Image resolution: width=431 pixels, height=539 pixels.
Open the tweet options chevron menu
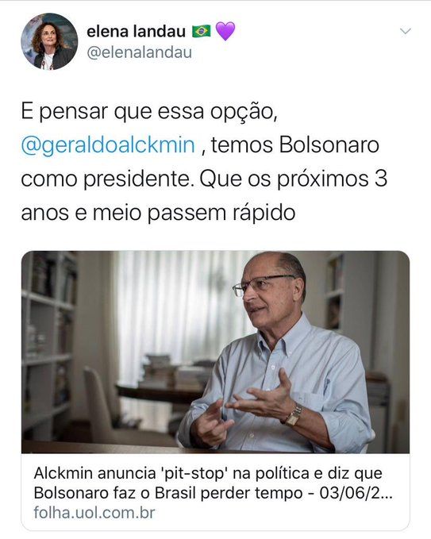[406, 31]
